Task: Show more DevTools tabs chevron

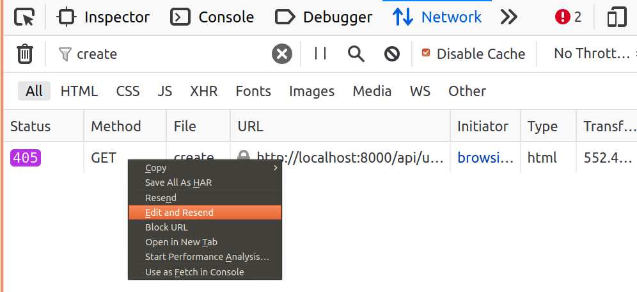Action: [x=508, y=17]
